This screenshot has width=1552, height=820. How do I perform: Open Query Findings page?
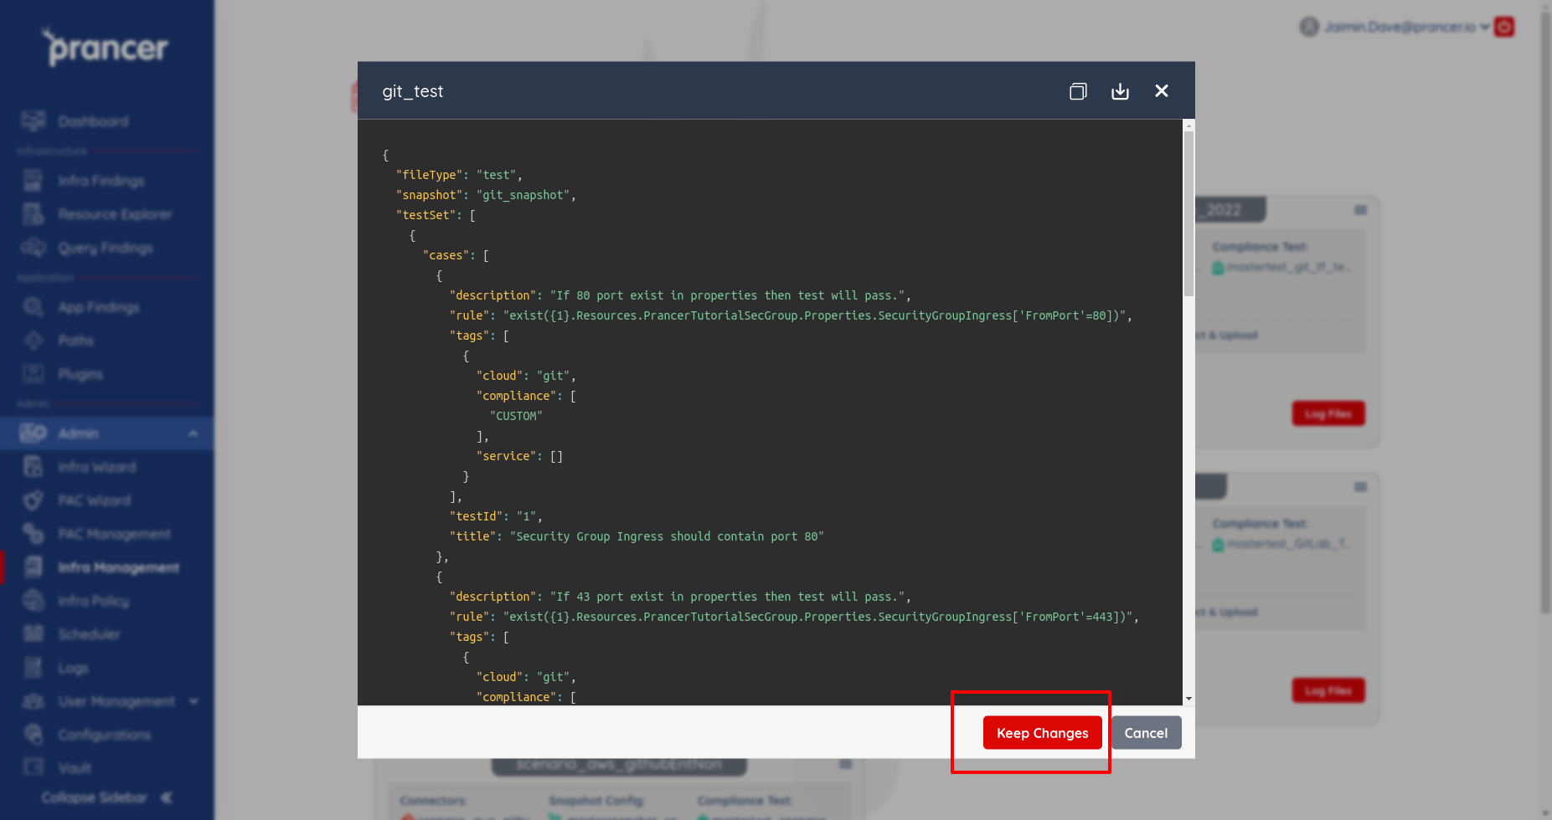106,248
